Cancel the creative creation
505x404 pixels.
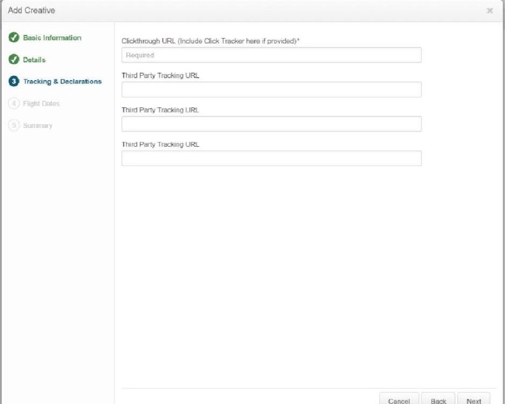[x=399, y=400]
